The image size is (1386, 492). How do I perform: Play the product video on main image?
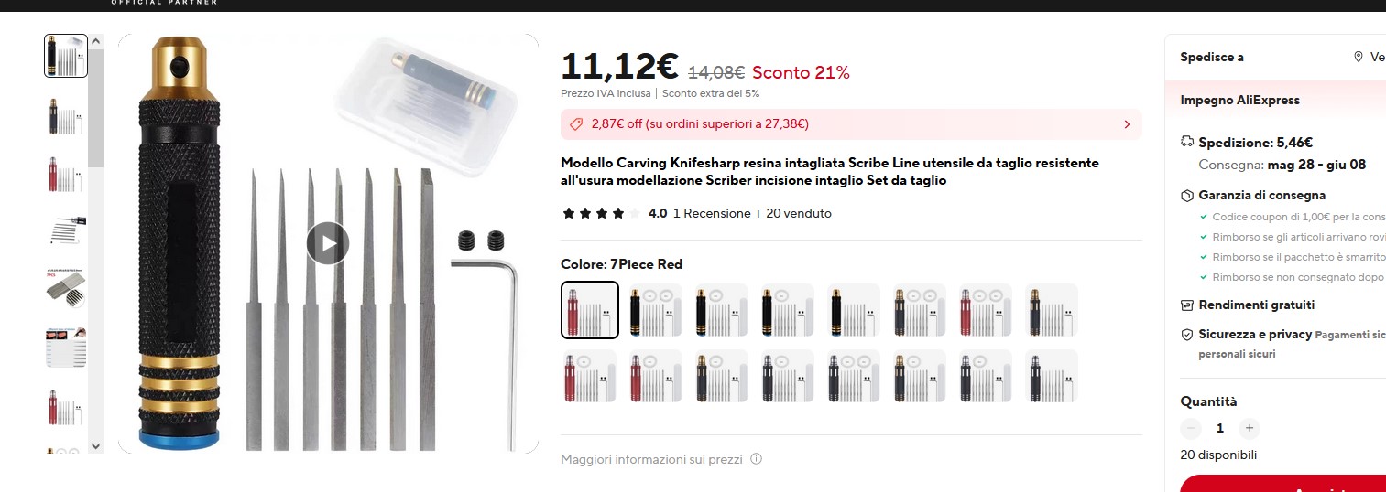pos(328,243)
